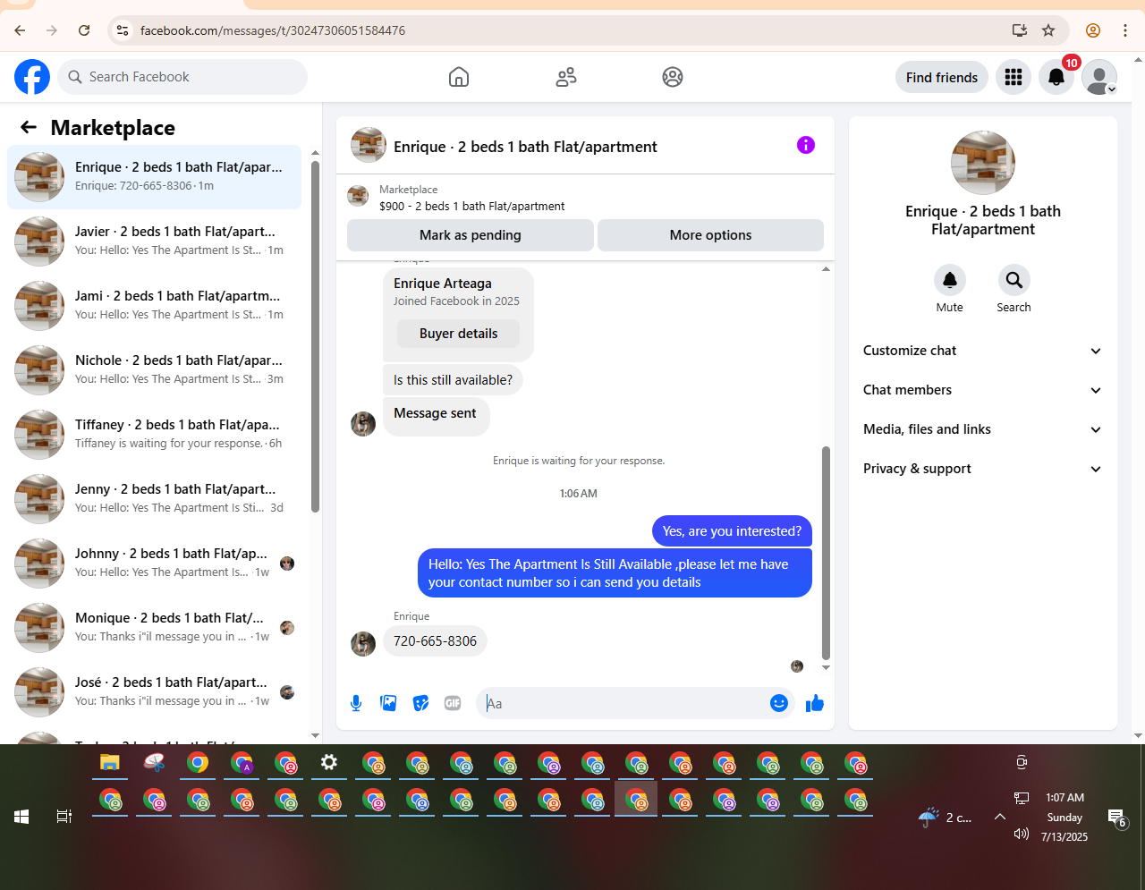This screenshot has width=1145, height=890.
Task: Click the Find friends button
Action: tap(942, 78)
